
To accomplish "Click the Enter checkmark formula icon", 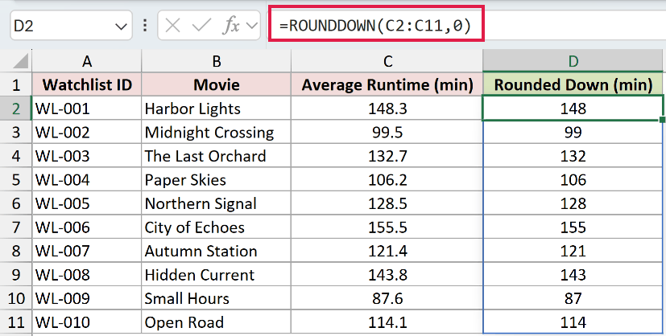I will (201, 26).
